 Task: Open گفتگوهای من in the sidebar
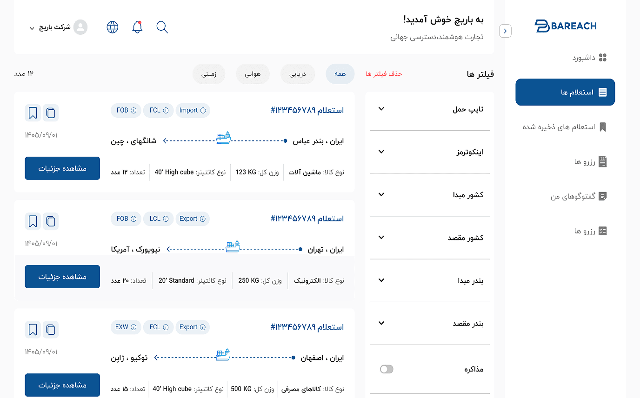(579, 196)
